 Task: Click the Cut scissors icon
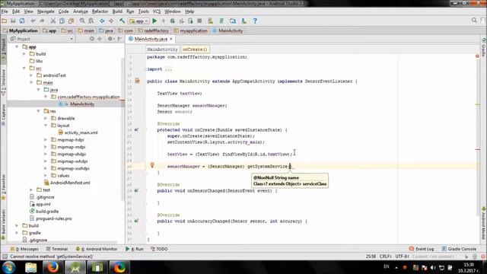click(53, 21)
